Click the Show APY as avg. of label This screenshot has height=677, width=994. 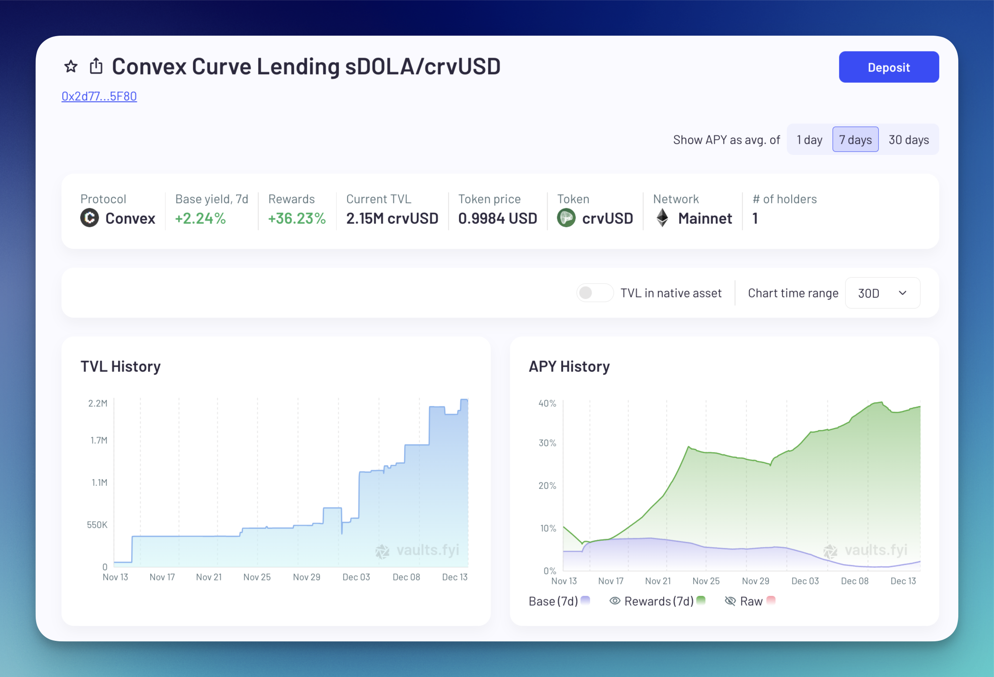pyautogui.click(x=727, y=140)
